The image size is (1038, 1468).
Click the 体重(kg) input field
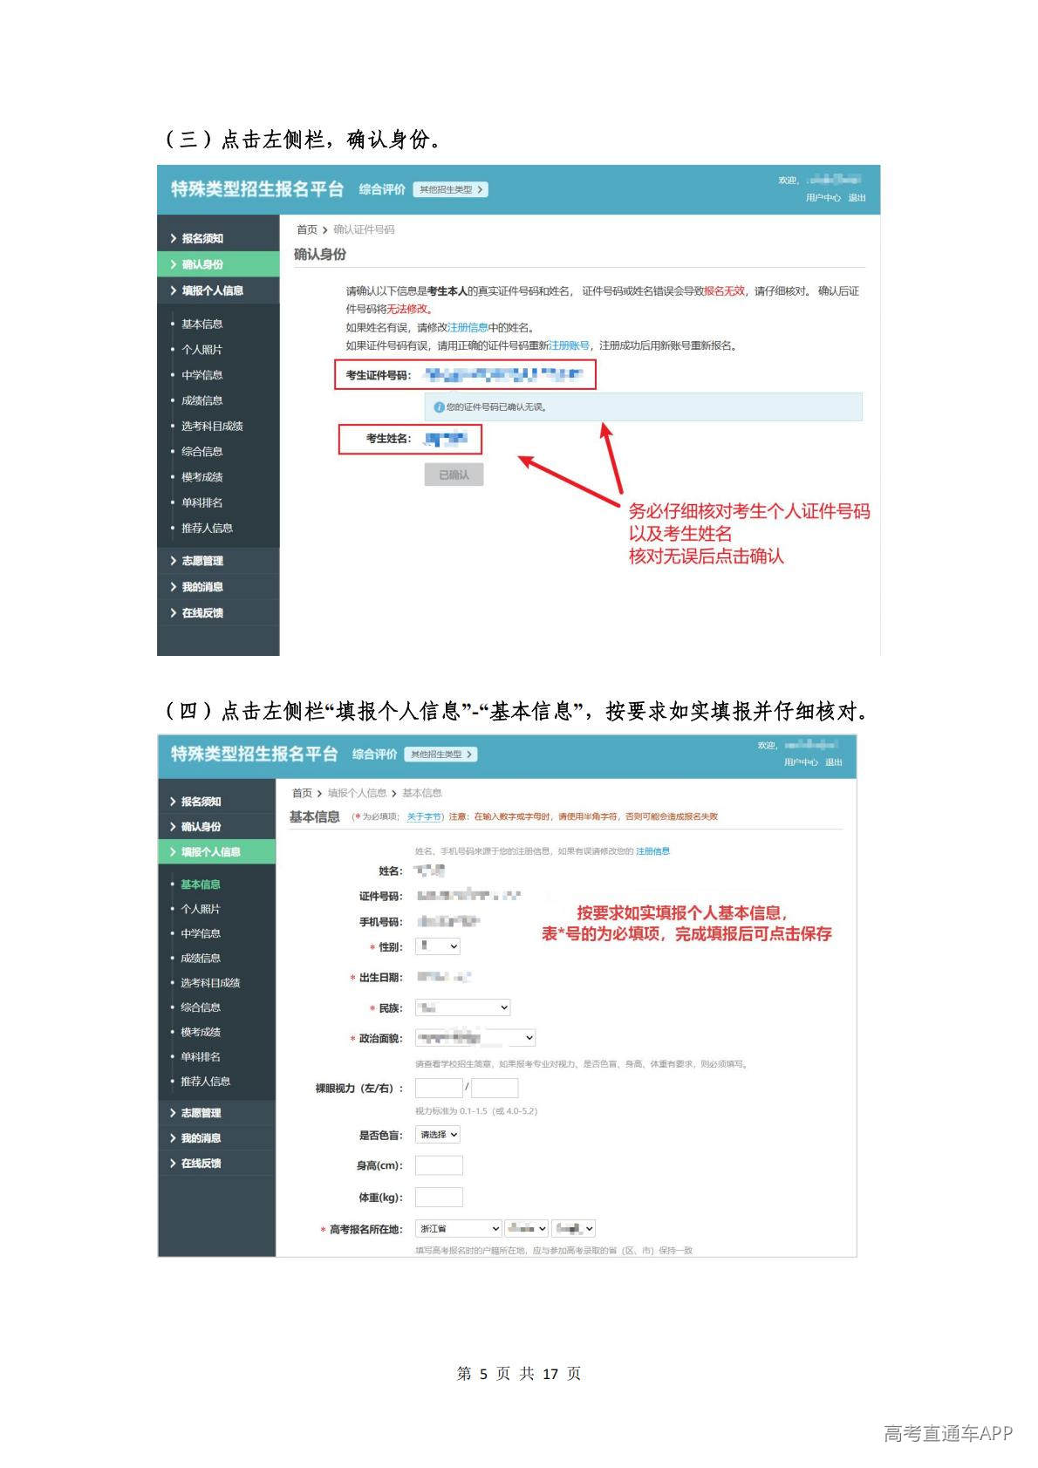(439, 1198)
